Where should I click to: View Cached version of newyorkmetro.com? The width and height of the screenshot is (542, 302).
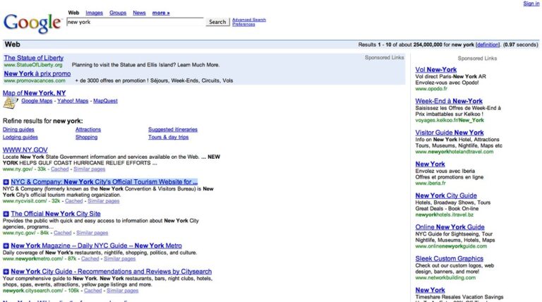(x=90, y=259)
